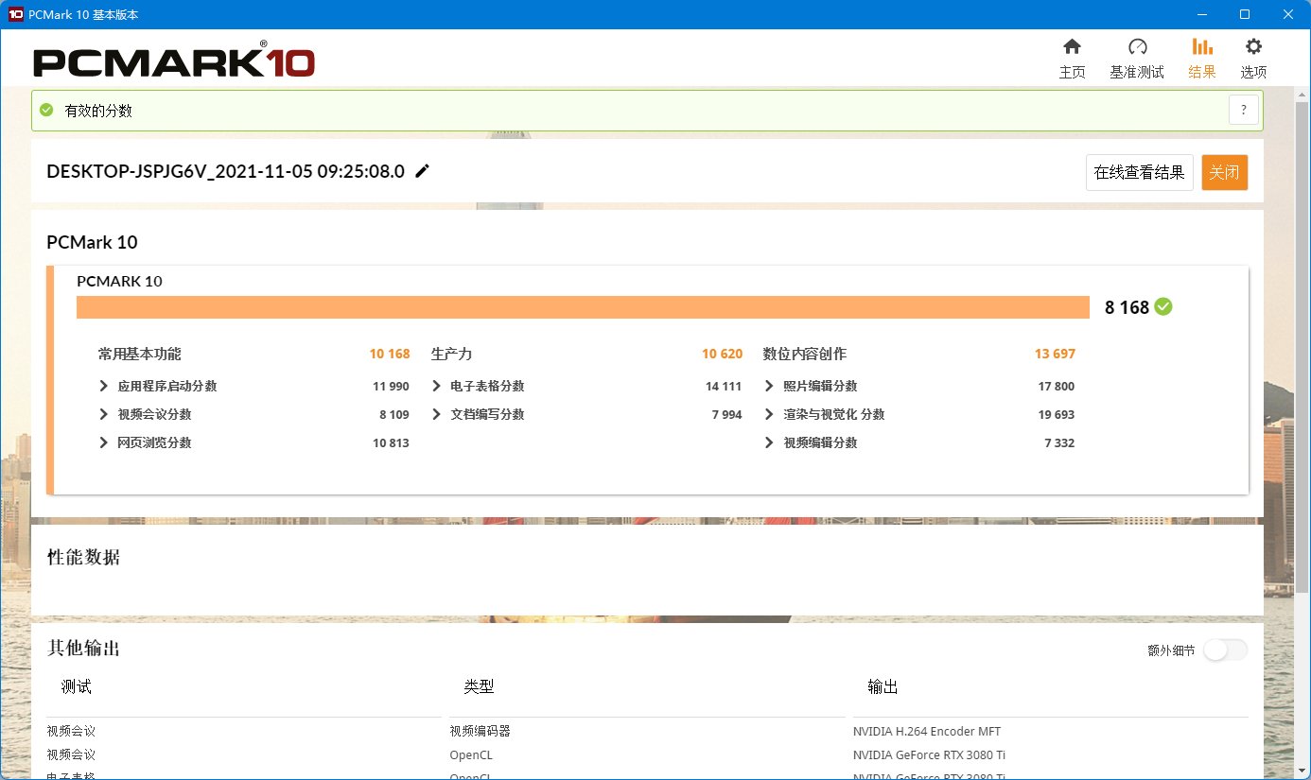Toggle the 额外细节 switch
Image resolution: width=1311 pixels, height=780 pixels.
tap(1225, 650)
